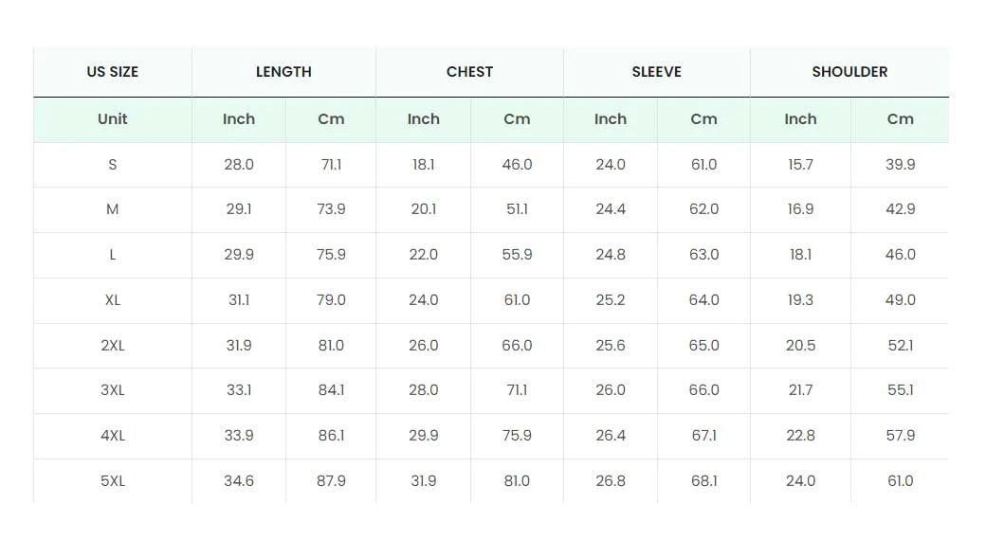The height and width of the screenshot is (557, 986).
Task: Click the CHEST header cell
Action: point(469,72)
